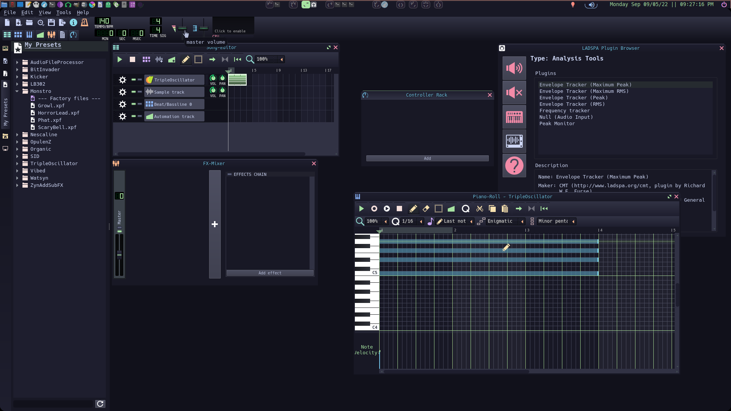Image resolution: width=731 pixels, height=411 pixels.
Task: Mute the Beat/Bassline 0 track
Action: pos(134,104)
